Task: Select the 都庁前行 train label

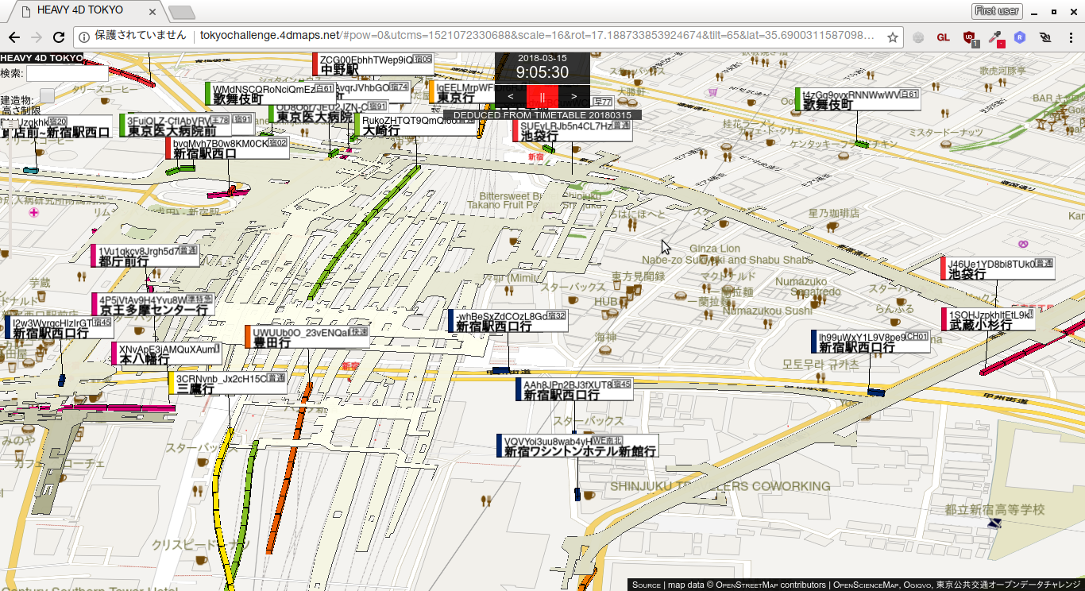Action: [145, 256]
